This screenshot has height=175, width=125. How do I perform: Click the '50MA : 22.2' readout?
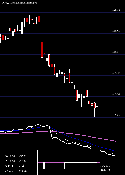tap(15, 156)
